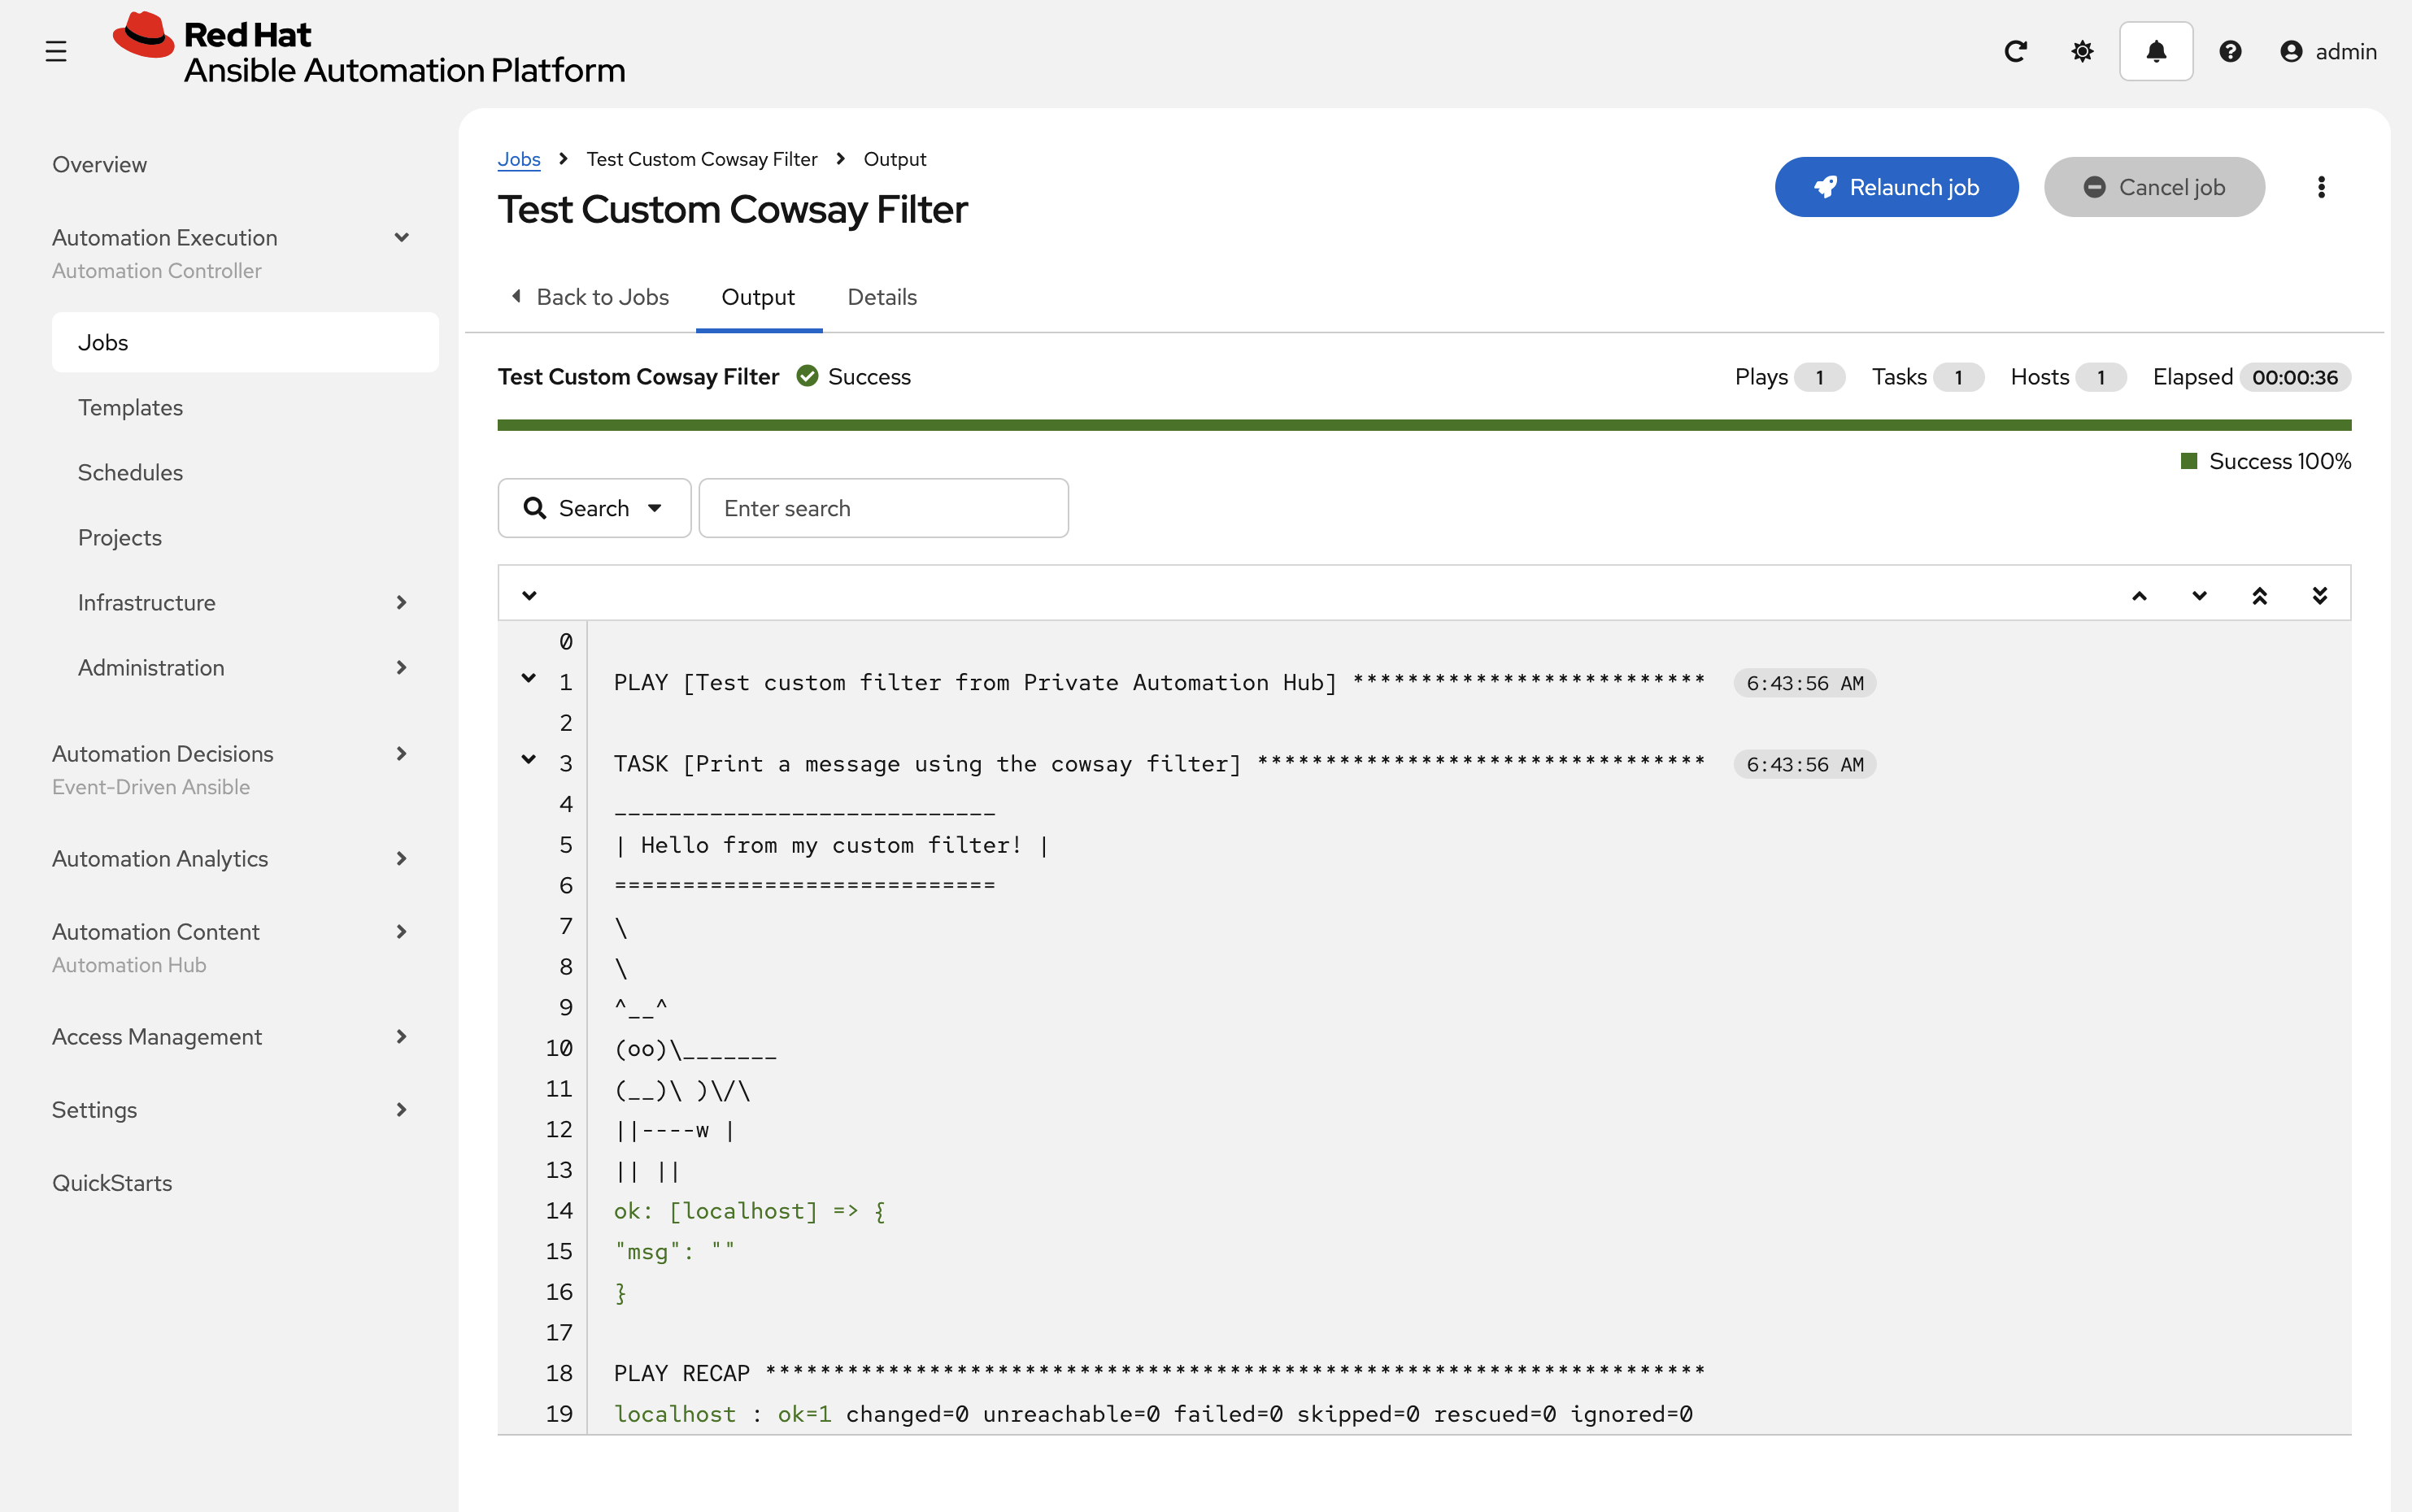Open the kebab actions menu for job
This screenshot has height=1512, width=2412.
pos(2321,187)
